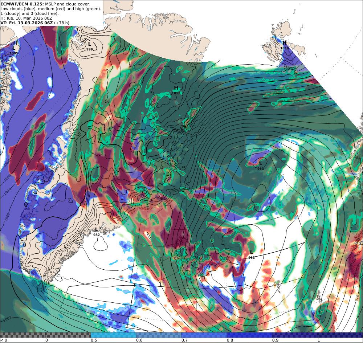Click the low pressure marker labeled 999
The height and width of the screenshot is (343, 363).
click(90, 46)
